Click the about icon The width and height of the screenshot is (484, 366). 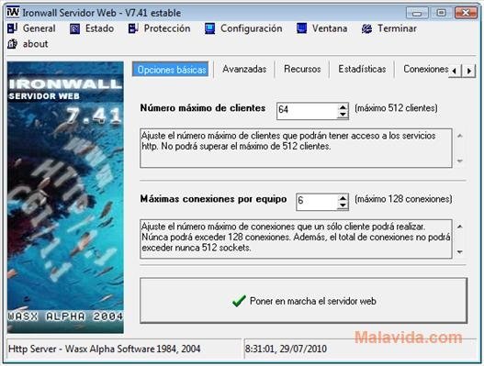point(12,44)
